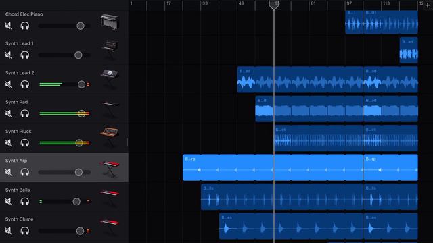Click the Chord Elec Piano volume slider knob
This screenshot has width=433, height=243.
(81, 26)
